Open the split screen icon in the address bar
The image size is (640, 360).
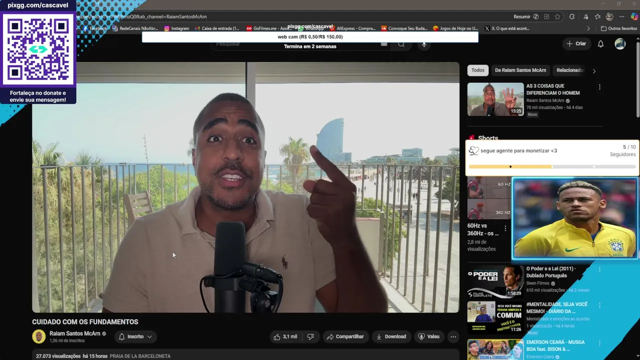coord(546,16)
